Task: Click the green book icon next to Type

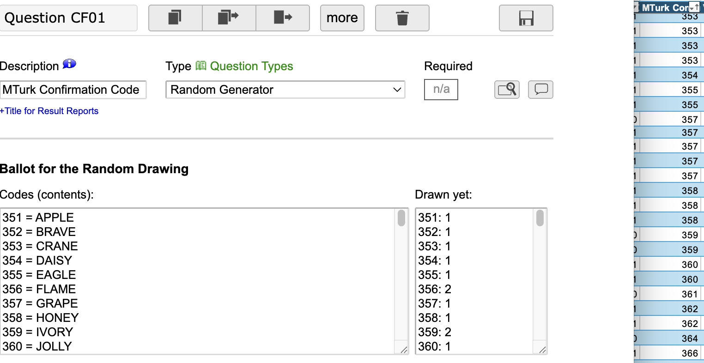Action: [x=200, y=66]
